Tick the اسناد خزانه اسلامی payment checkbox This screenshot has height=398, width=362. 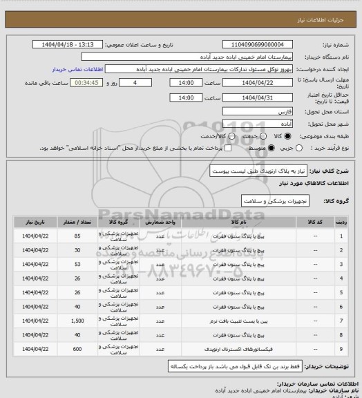pos(228,148)
